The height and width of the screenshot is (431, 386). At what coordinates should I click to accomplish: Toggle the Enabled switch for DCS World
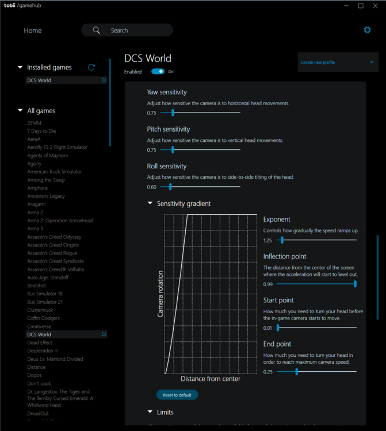[158, 72]
